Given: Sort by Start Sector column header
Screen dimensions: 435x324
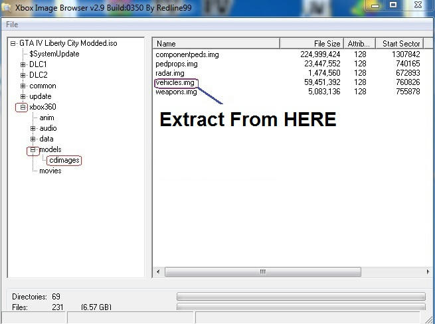Looking at the screenshot, I should pos(400,44).
